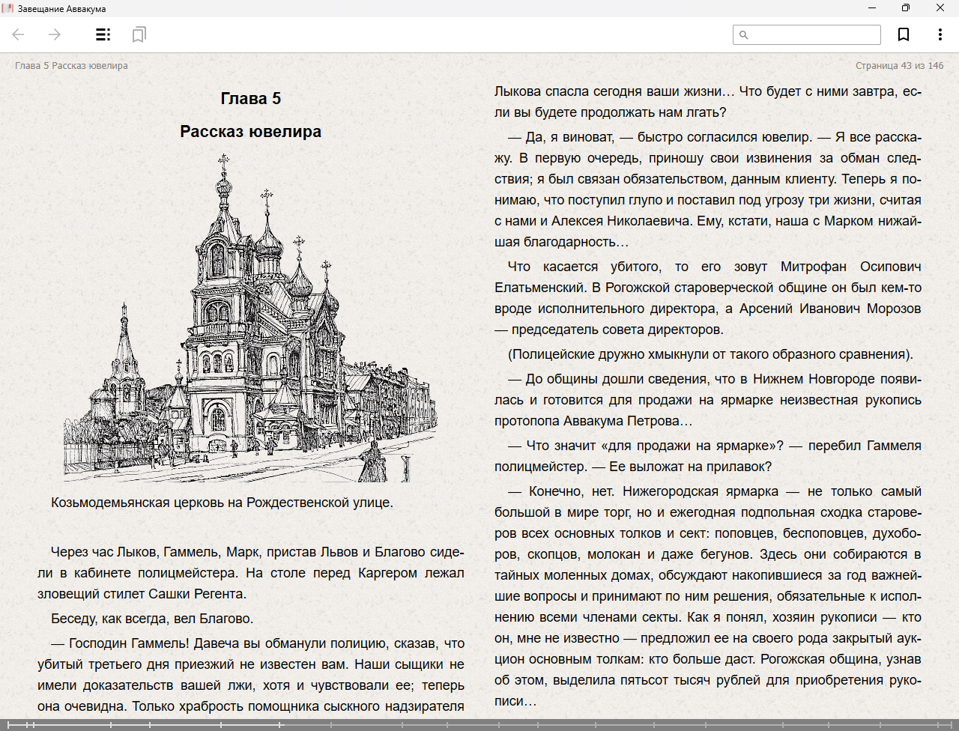Minimize the Завещание Аввакума window
Viewport: 959px width, 731px height.
(x=872, y=8)
